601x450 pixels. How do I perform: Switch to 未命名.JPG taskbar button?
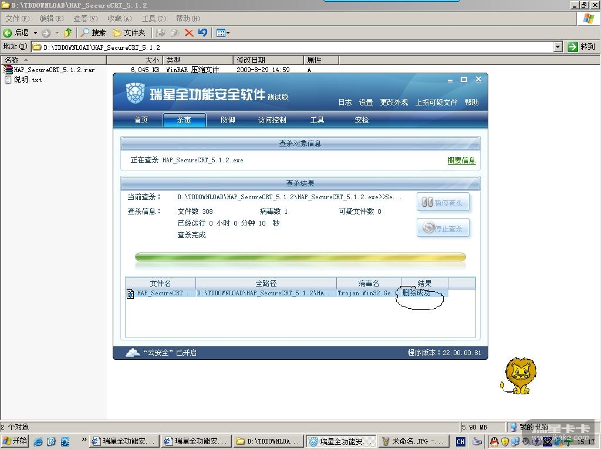tap(413, 441)
